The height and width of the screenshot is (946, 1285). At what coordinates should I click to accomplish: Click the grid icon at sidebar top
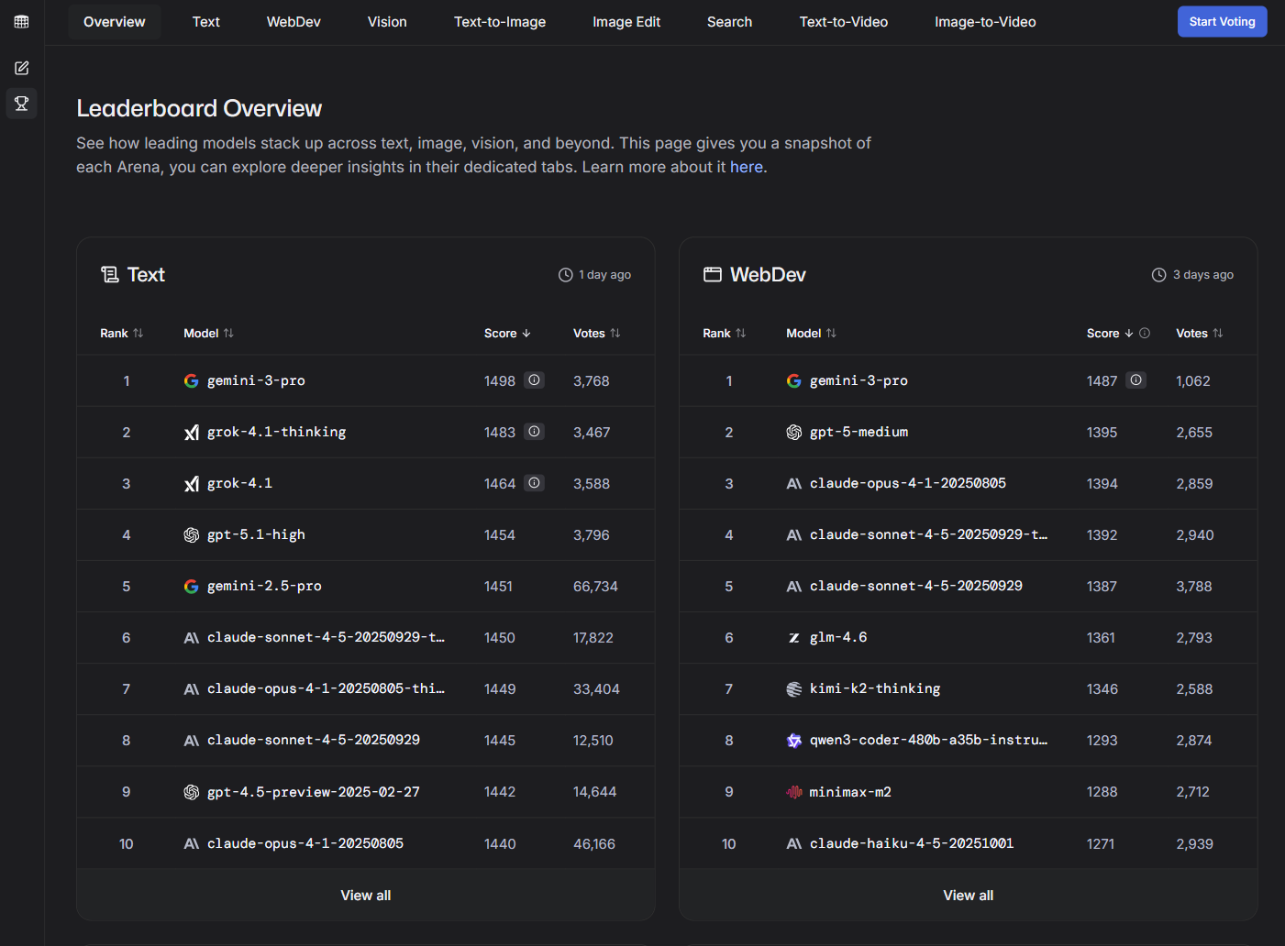22,22
